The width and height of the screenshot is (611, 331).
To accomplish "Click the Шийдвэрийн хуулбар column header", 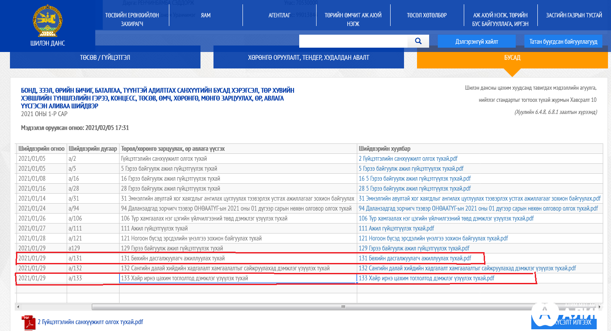I will (480, 149).
